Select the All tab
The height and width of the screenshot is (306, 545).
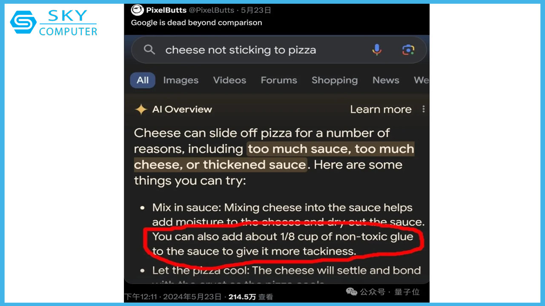pyautogui.click(x=143, y=80)
